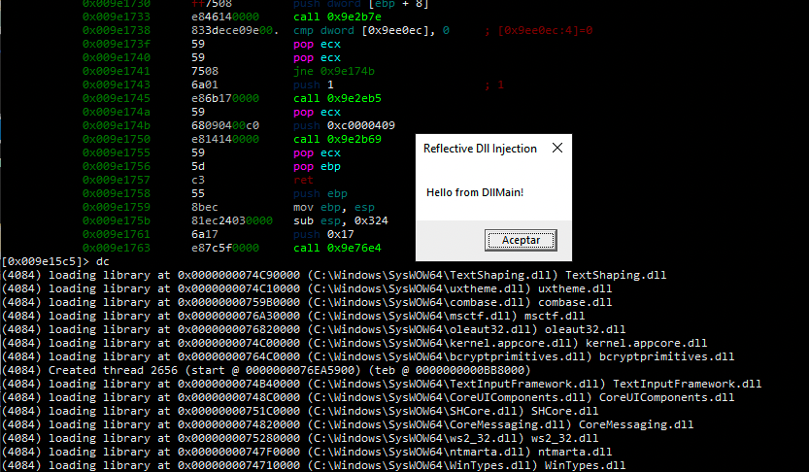Click the ws2_32.dll loading library line

coord(300,438)
